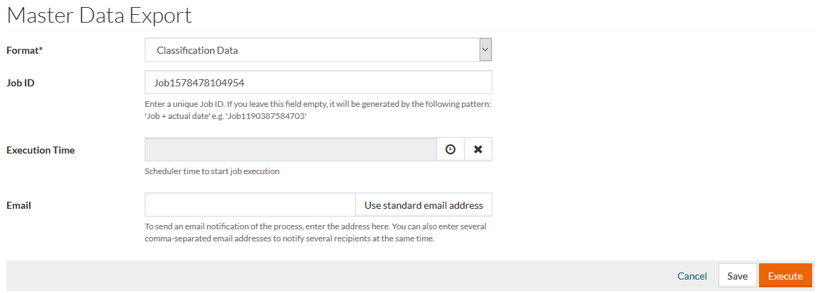Click the email notification help text
The height and width of the screenshot is (293, 820).
[316, 233]
